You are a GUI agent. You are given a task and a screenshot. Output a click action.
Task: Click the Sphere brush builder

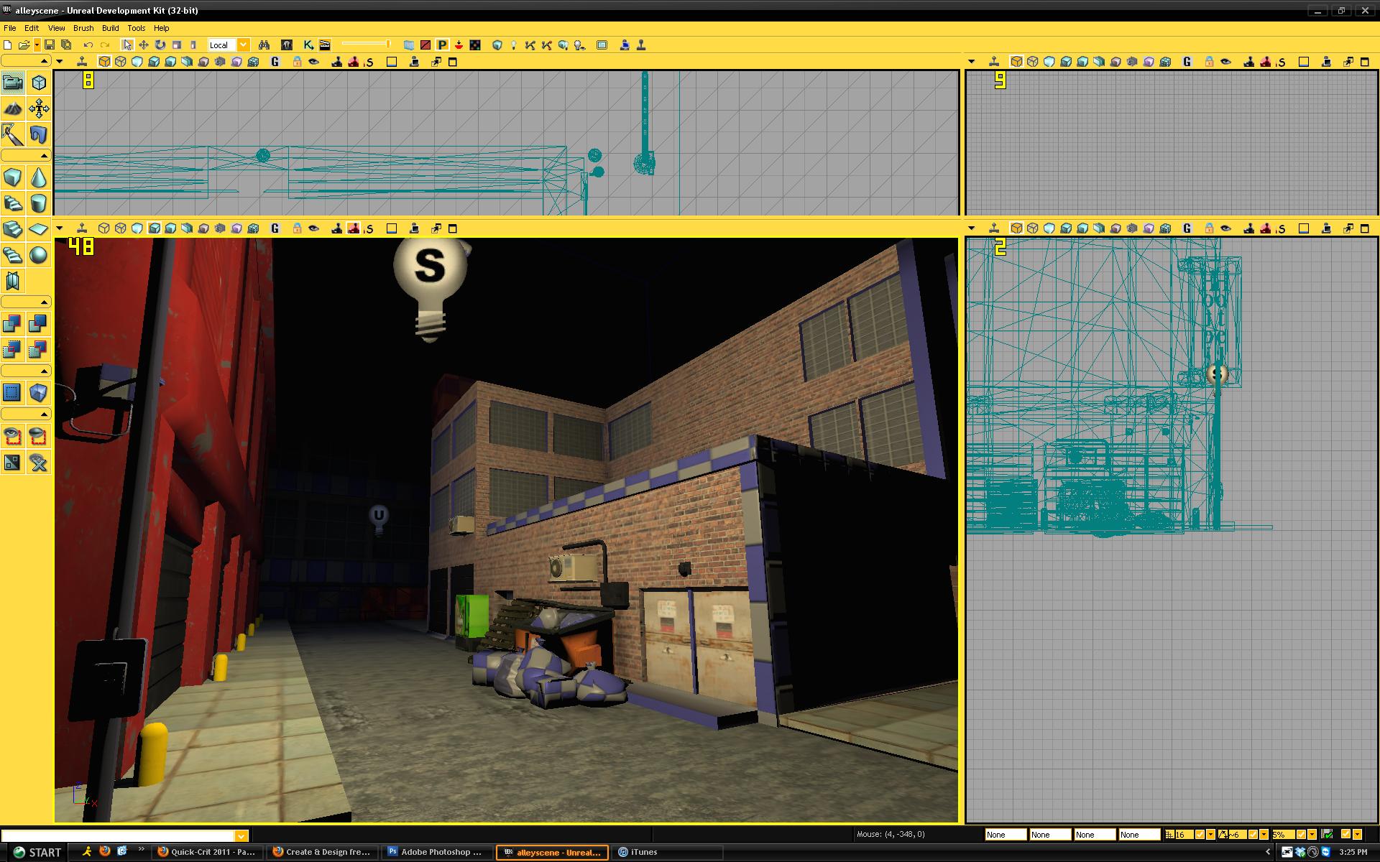pos(39,255)
